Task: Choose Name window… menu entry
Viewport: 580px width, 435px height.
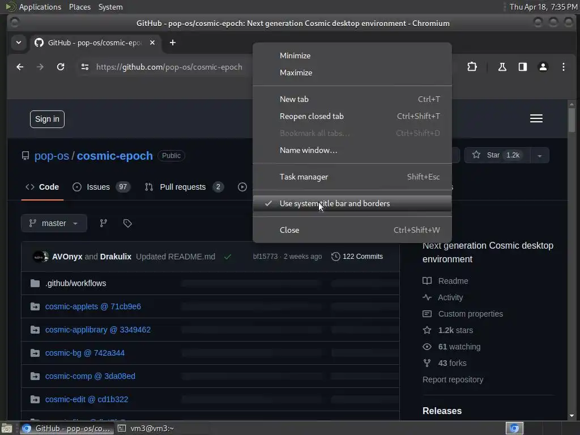Action: pos(352,150)
